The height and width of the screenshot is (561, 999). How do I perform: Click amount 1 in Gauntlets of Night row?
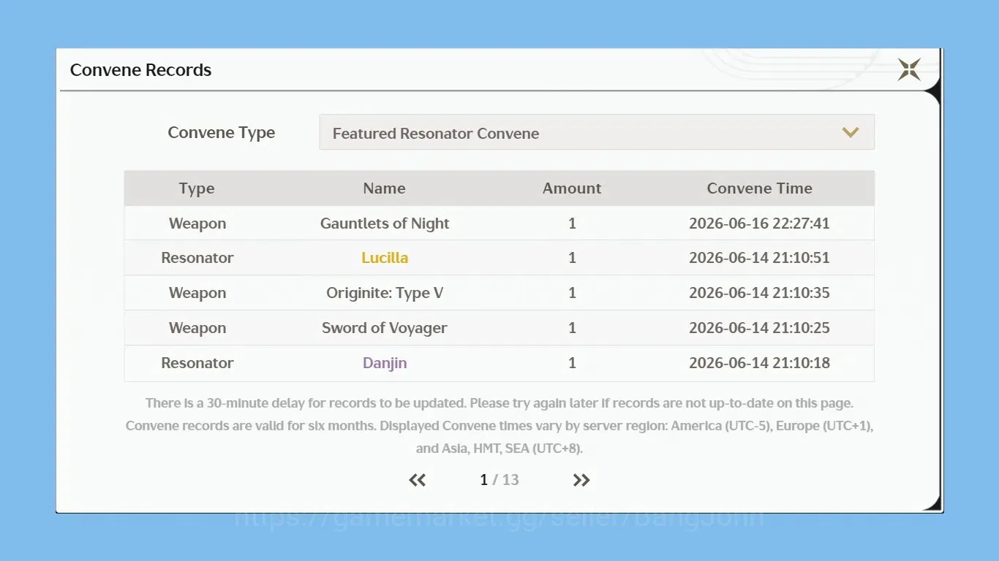click(x=572, y=224)
